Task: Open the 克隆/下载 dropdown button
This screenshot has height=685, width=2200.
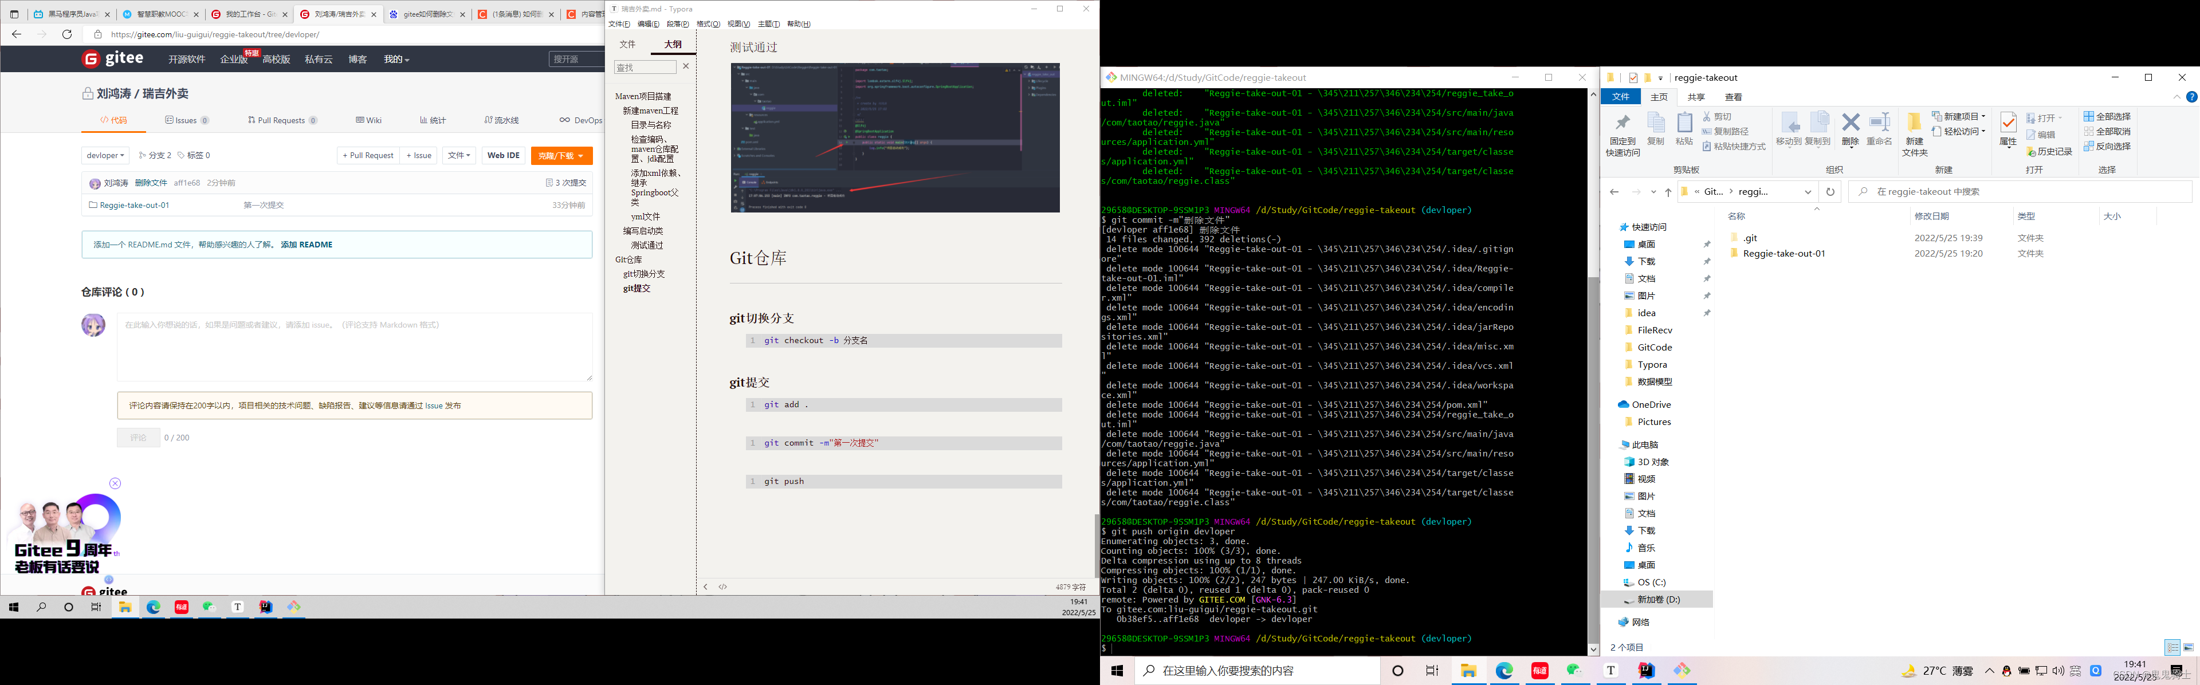Action: pos(561,155)
